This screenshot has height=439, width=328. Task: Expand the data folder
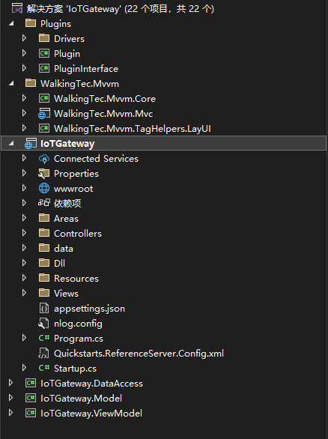tap(25, 248)
